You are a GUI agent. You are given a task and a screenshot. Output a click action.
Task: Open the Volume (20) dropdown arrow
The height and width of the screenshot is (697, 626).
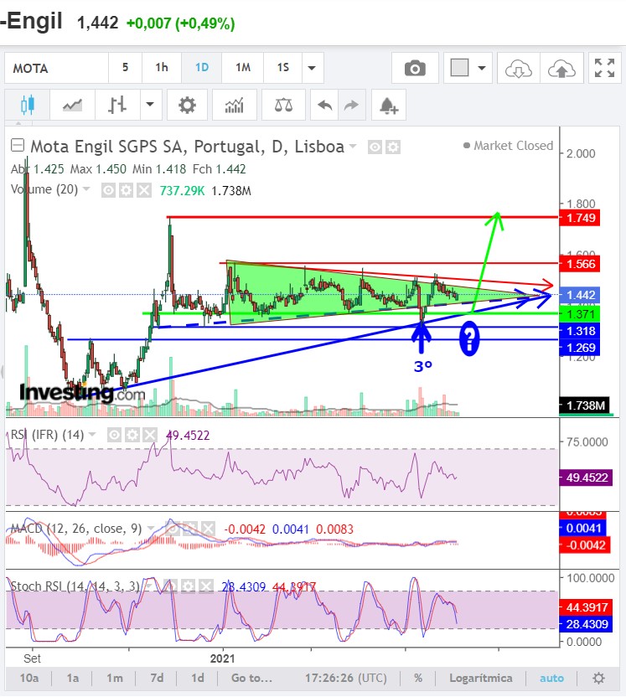86,189
